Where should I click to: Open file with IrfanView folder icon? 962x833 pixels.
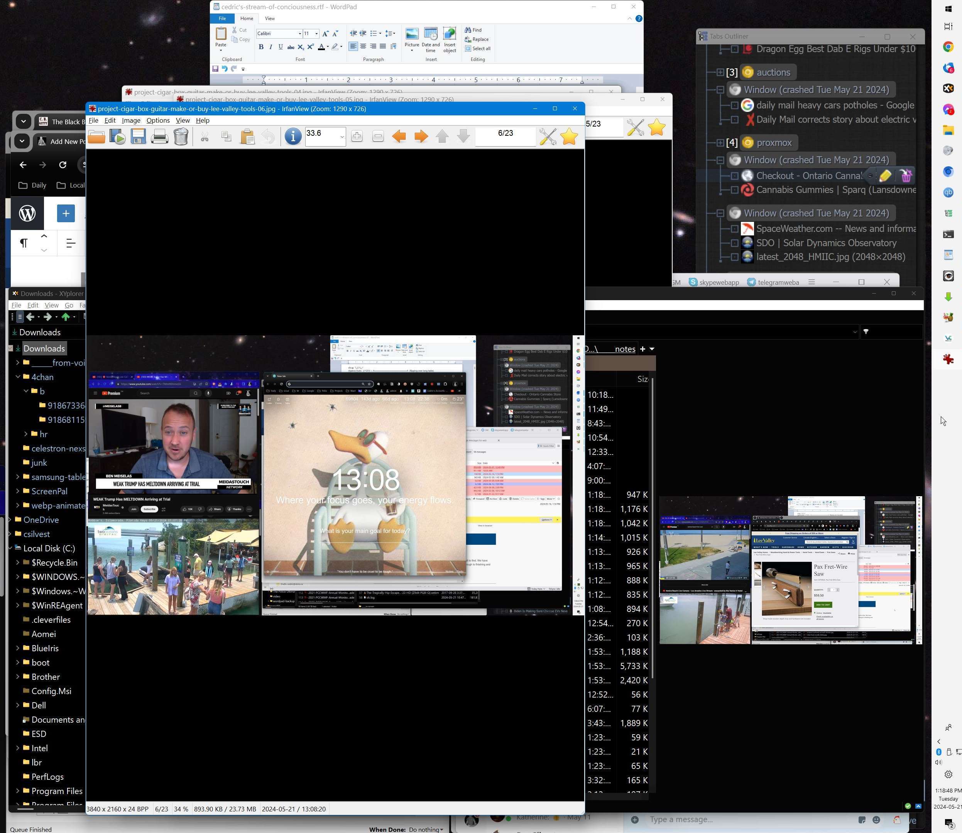tap(96, 137)
